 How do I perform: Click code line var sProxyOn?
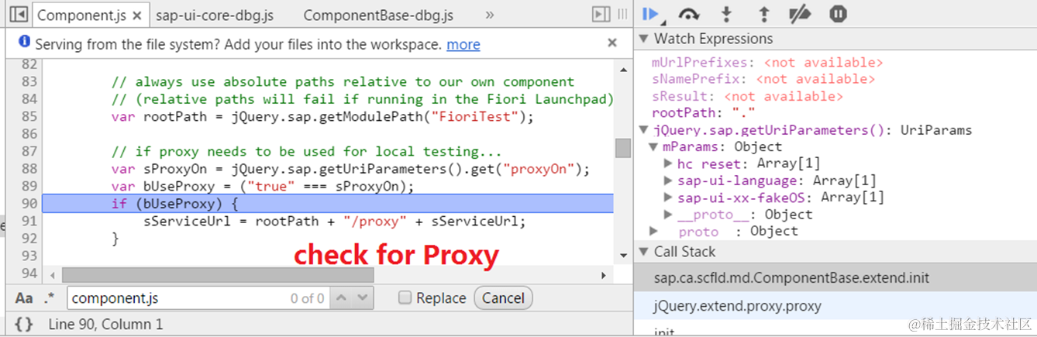point(351,169)
